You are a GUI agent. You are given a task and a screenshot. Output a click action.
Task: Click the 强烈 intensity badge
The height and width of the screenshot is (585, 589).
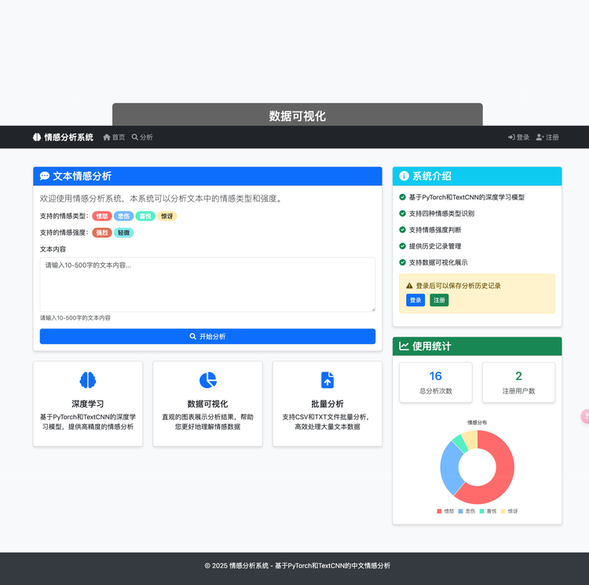pyautogui.click(x=102, y=232)
